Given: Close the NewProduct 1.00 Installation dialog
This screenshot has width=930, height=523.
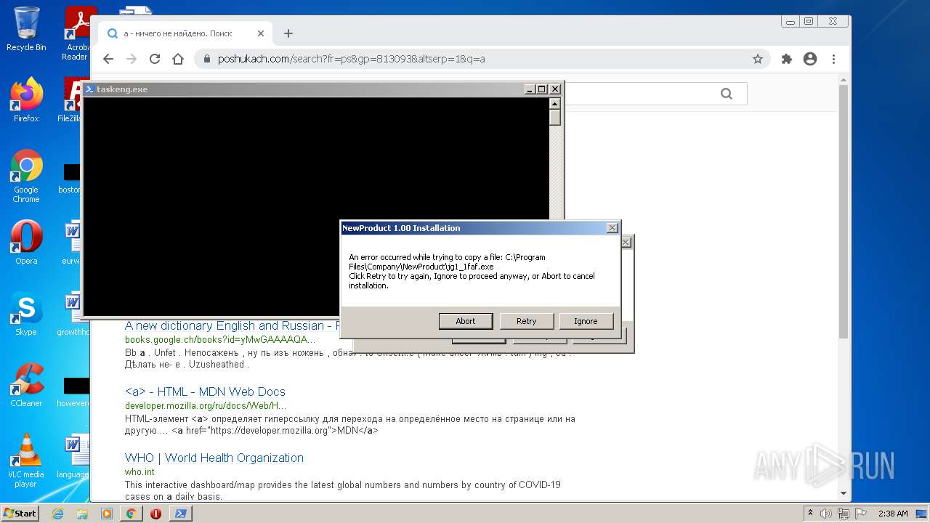Looking at the screenshot, I should point(612,228).
